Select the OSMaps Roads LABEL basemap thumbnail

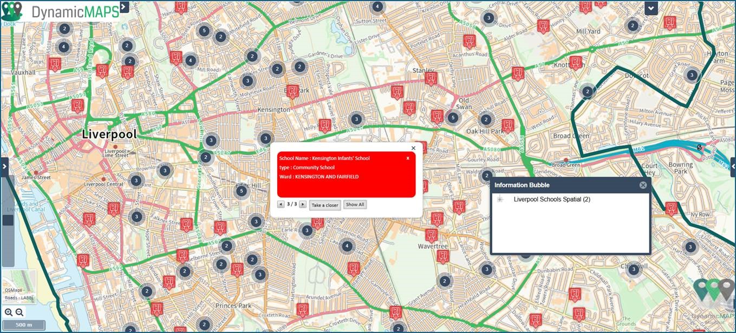pyautogui.click(x=19, y=286)
